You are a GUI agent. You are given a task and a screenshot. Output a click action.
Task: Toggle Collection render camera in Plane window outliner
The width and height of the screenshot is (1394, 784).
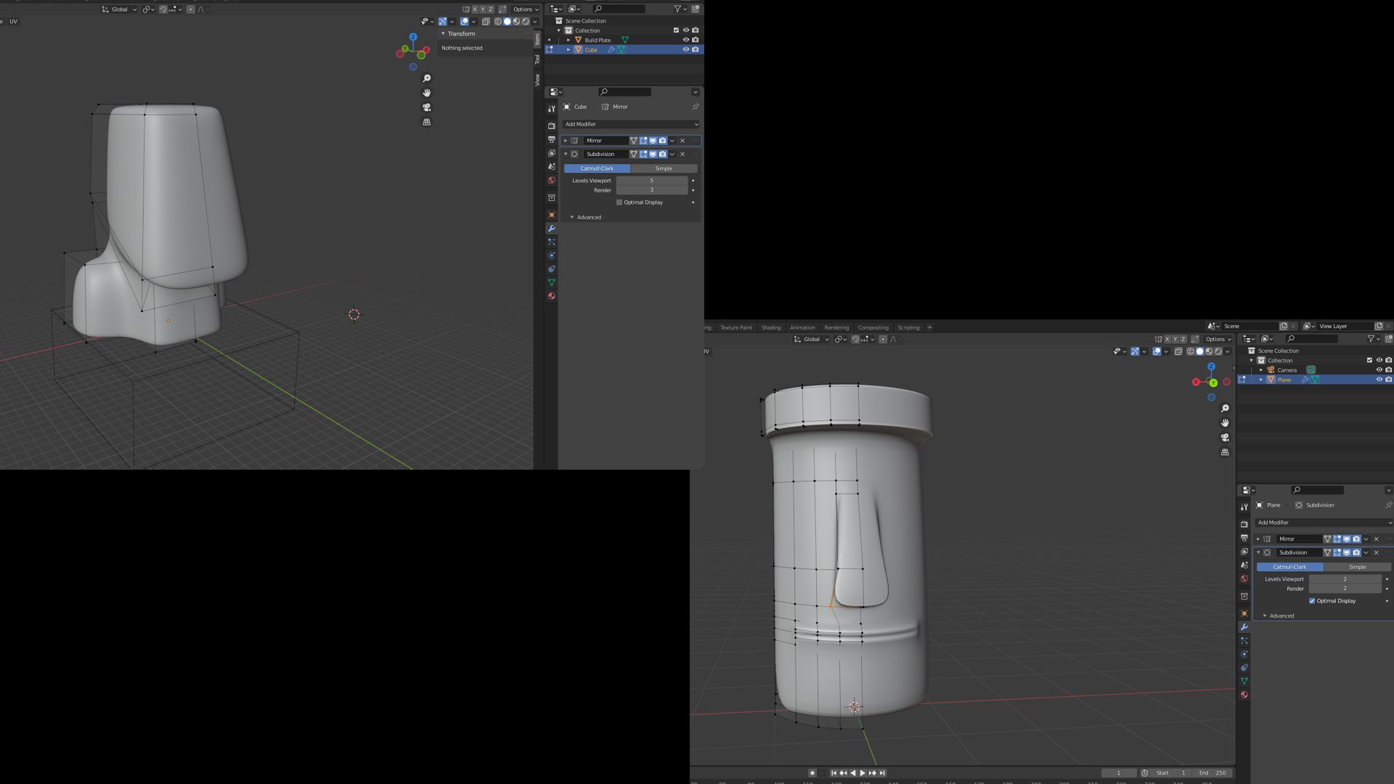1388,361
